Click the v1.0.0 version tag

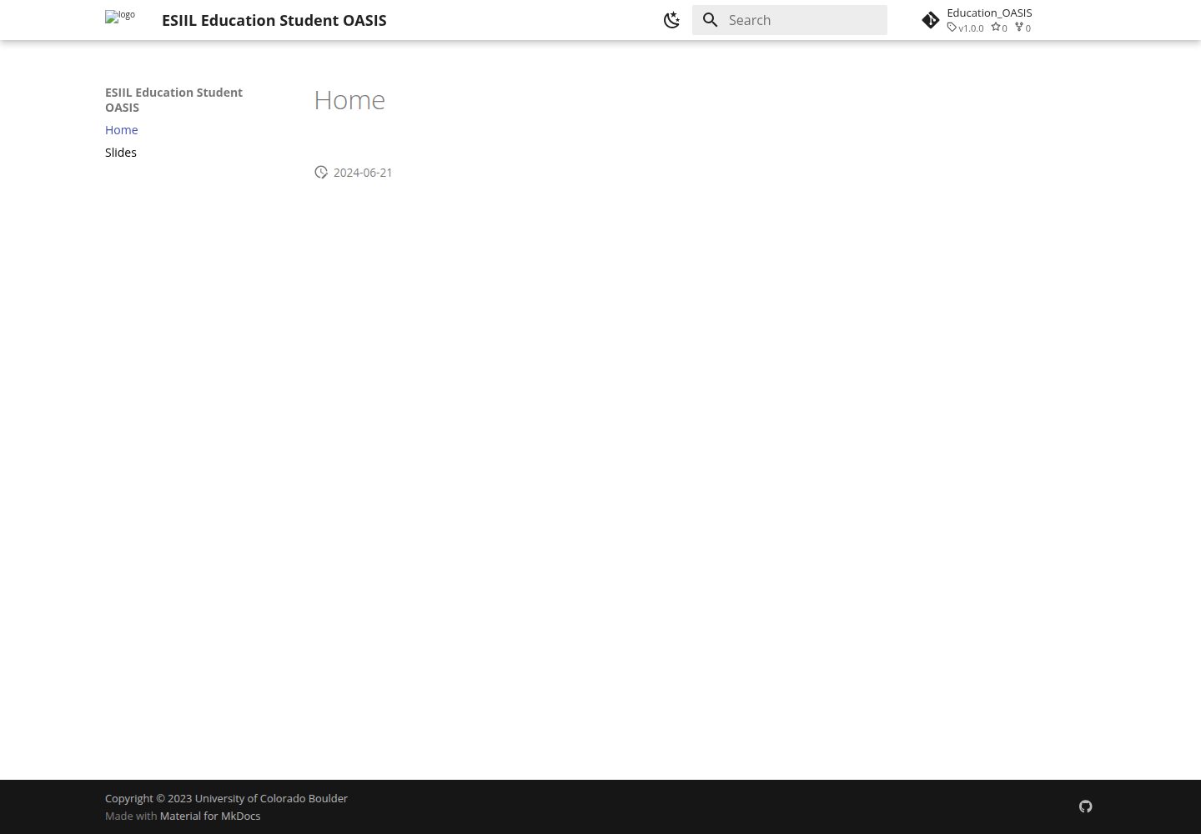pos(966,28)
